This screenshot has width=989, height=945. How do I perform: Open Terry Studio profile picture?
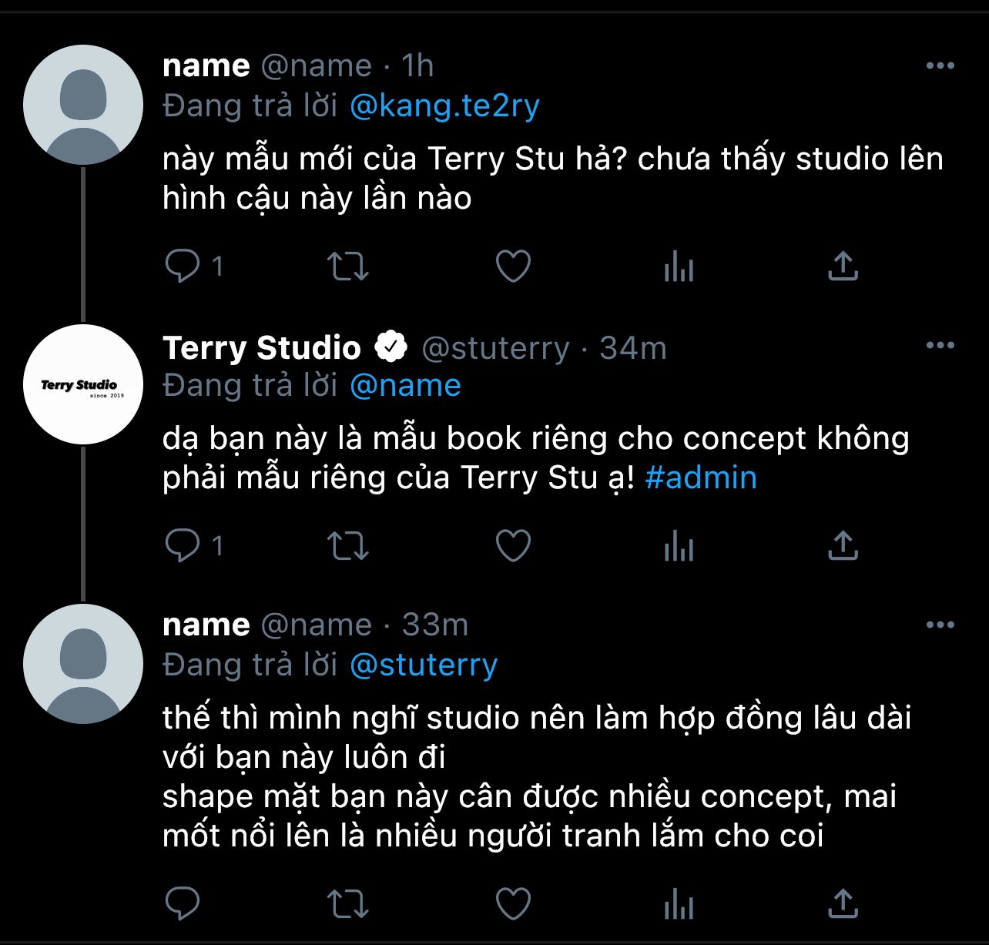(83, 384)
